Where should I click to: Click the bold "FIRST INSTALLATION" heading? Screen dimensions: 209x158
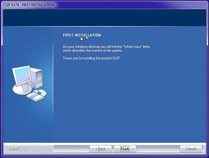click(82, 35)
